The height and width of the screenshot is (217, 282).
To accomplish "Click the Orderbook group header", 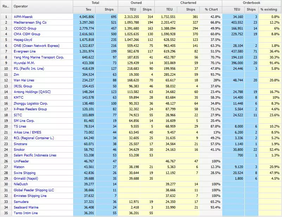I will click(x=251, y=3).
